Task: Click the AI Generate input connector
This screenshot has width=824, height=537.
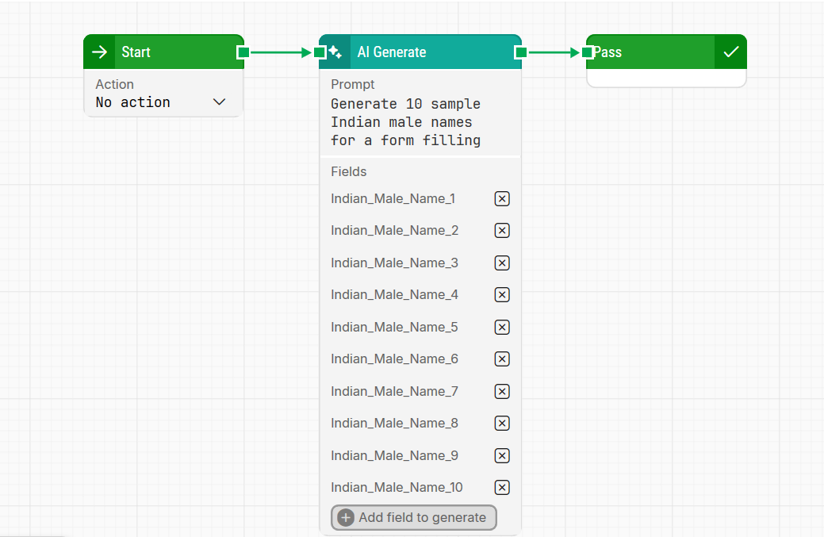Action: (319, 52)
